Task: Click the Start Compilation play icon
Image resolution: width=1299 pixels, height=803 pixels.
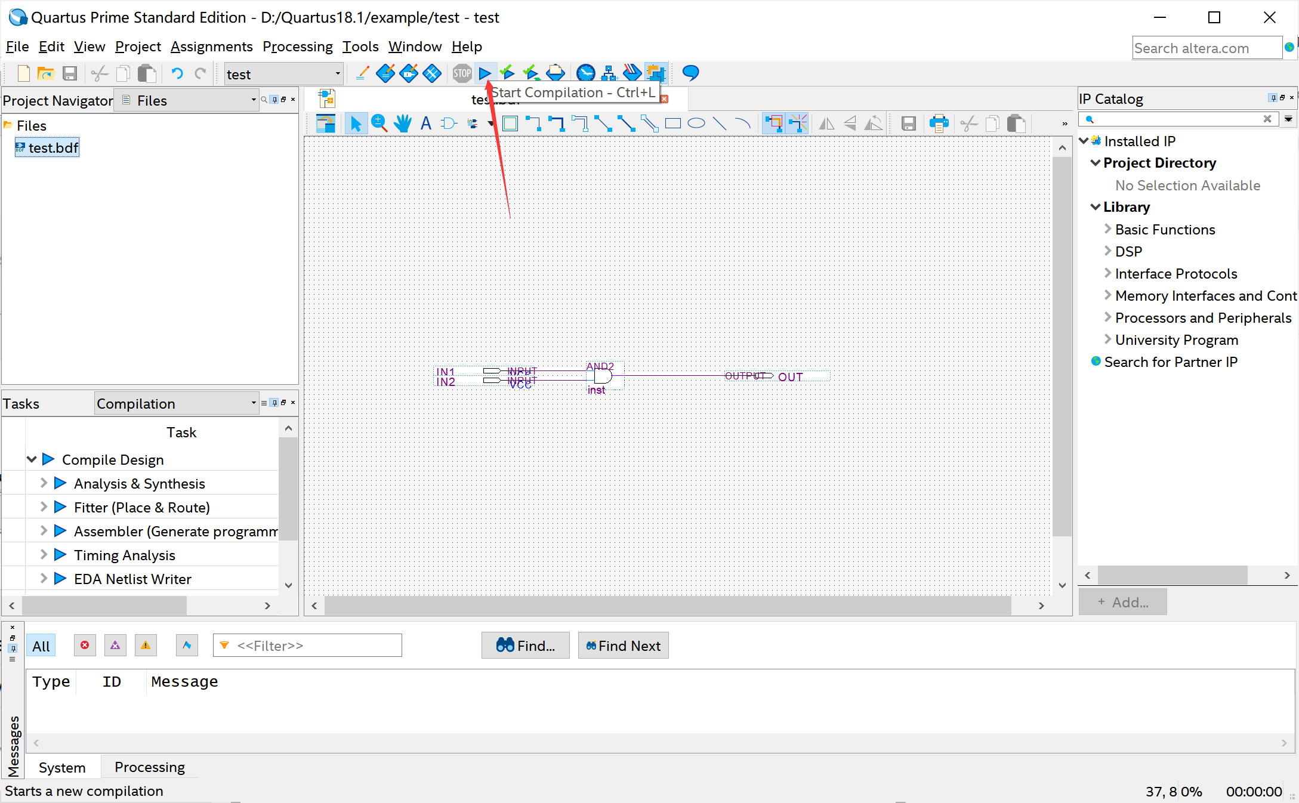Action: click(x=485, y=73)
